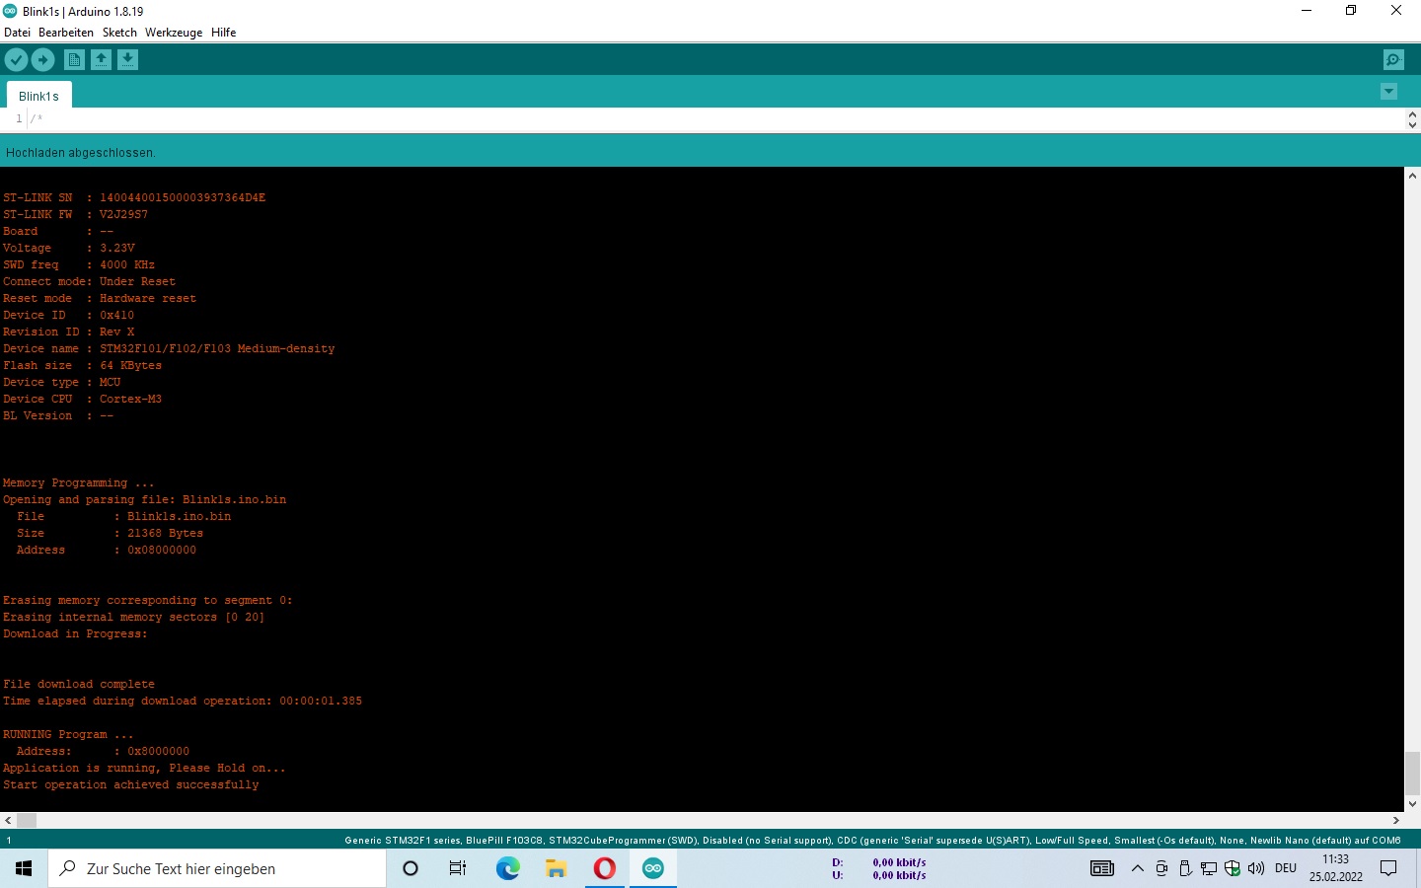Save the sketch with the Save icon
This screenshot has height=888, width=1421.
pos(127,60)
